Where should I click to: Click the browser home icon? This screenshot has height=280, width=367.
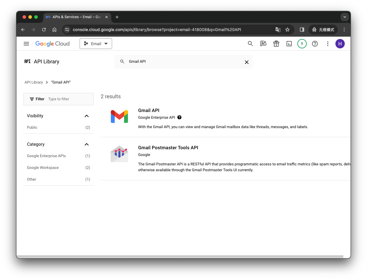coord(54,30)
